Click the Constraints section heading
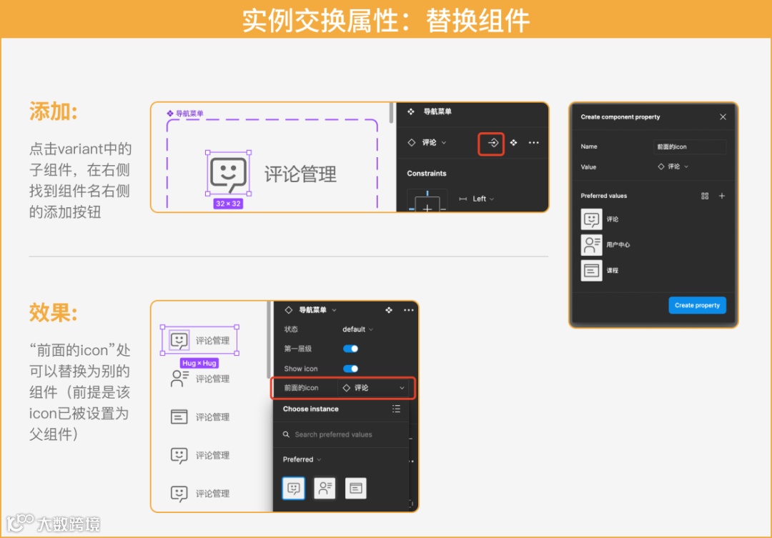The width and height of the screenshot is (772, 538). (x=426, y=174)
